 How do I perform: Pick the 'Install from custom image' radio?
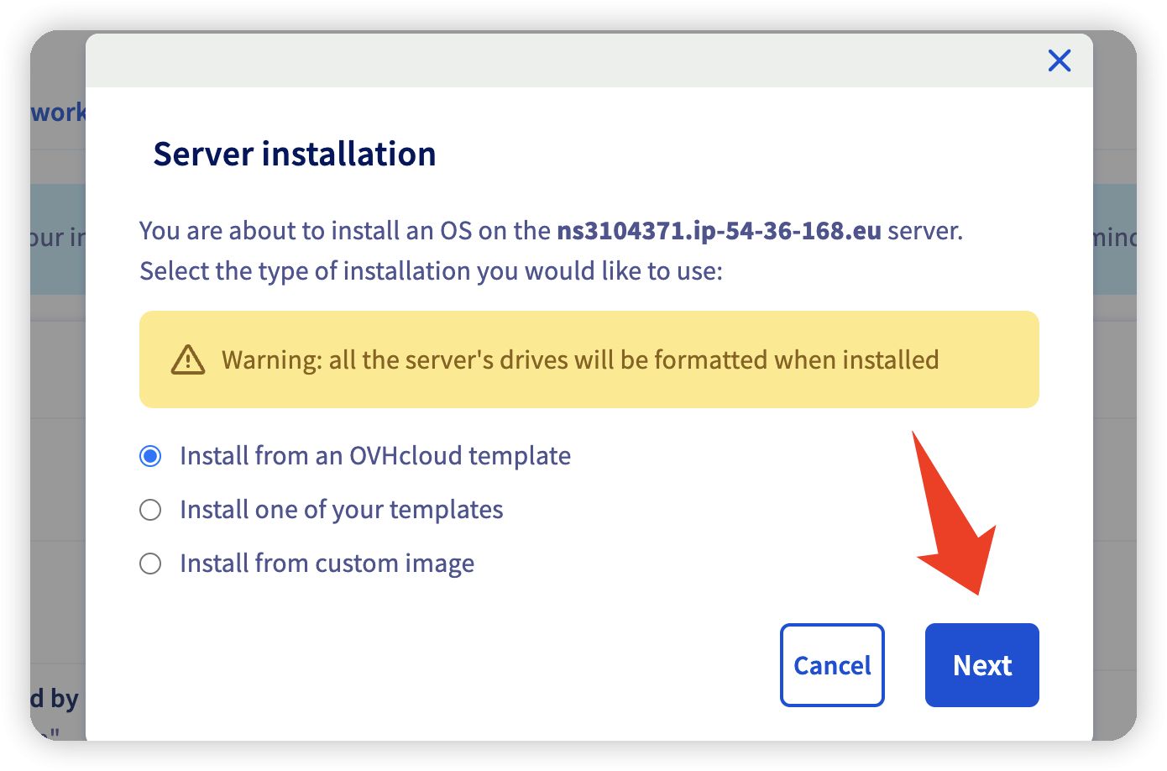[x=150, y=564]
